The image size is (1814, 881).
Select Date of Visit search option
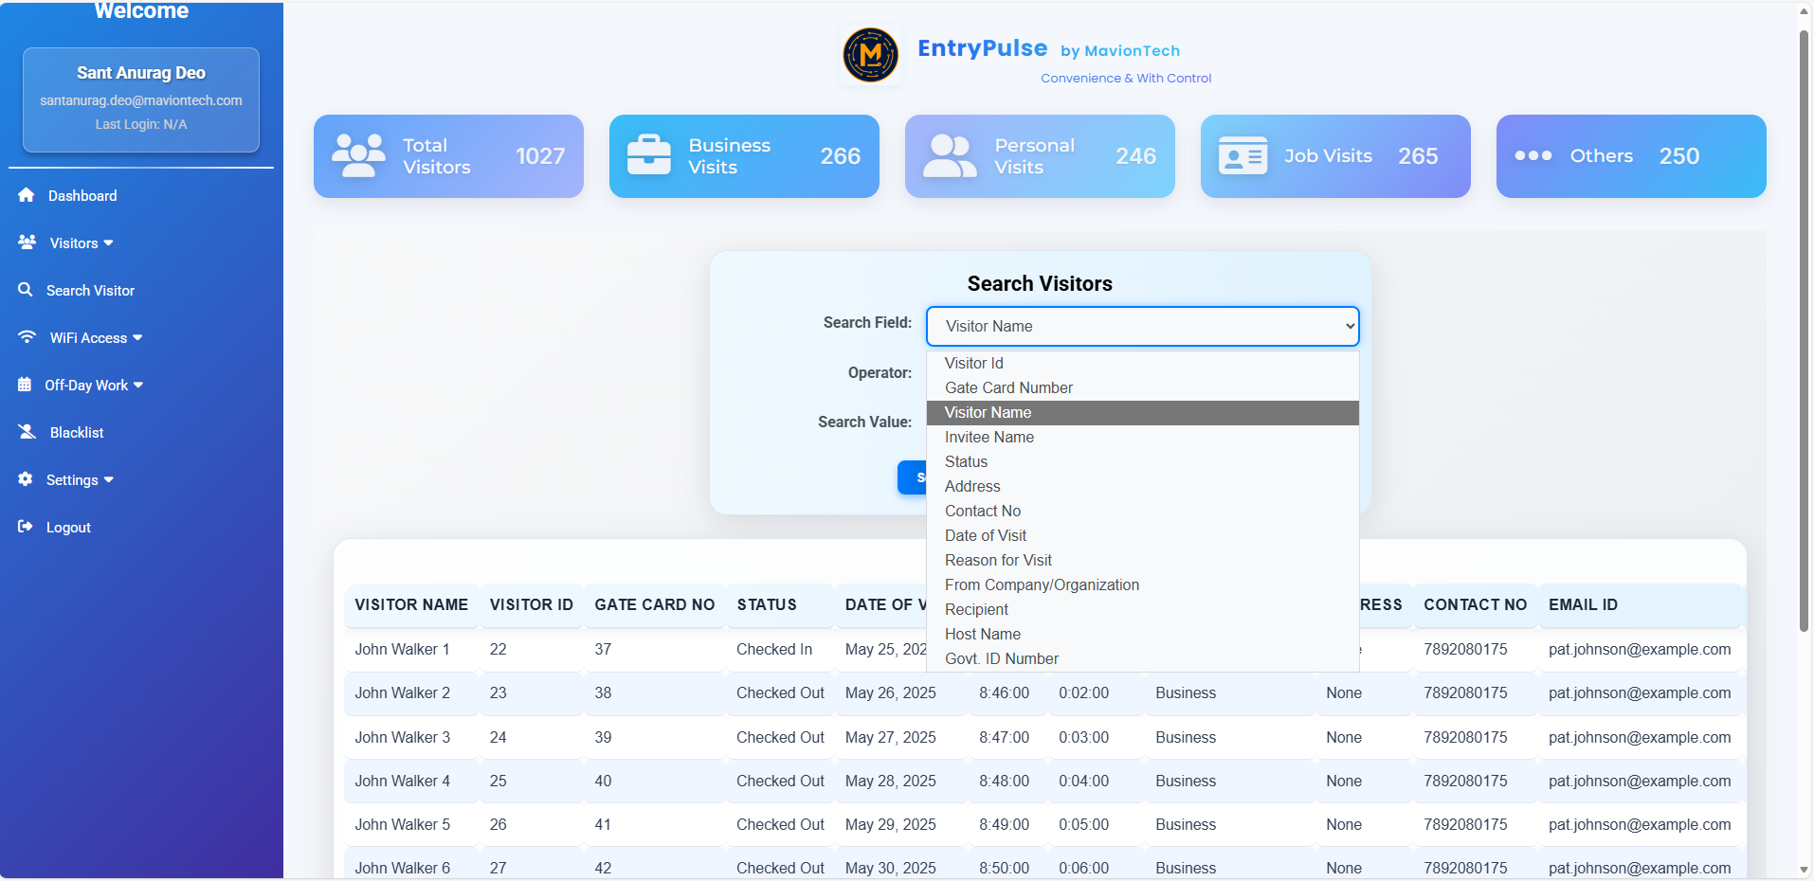pyautogui.click(x=985, y=535)
